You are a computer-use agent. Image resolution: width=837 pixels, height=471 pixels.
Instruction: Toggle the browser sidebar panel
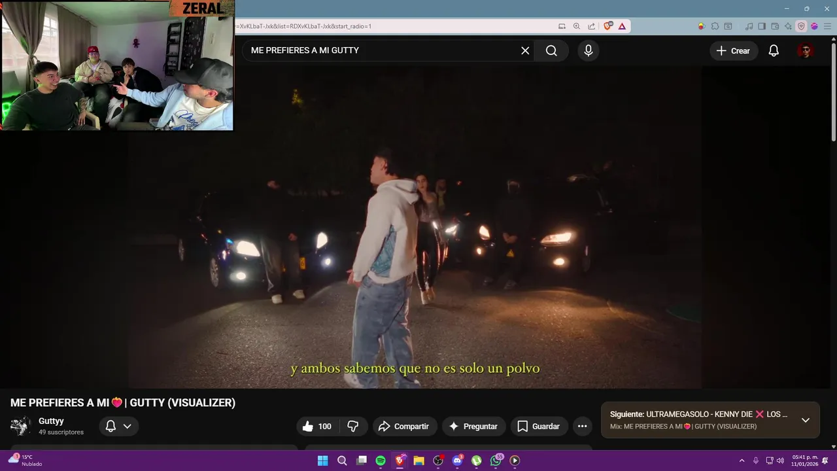tap(762, 26)
